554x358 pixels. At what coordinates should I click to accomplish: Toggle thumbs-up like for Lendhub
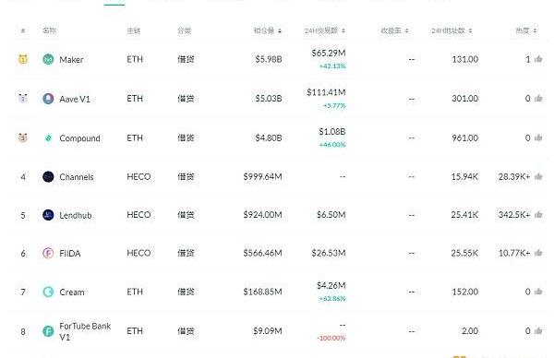[538, 214]
